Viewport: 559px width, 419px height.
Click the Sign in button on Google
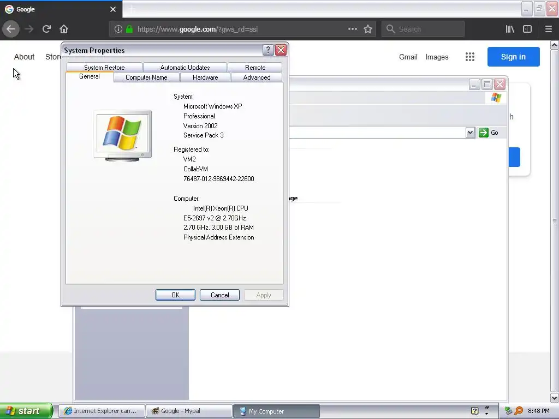pyautogui.click(x=513, y=57)
